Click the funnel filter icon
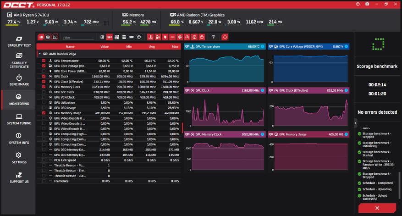Viewport: 402px width, 216px height. pyautogui.click(x=214, y=37)
